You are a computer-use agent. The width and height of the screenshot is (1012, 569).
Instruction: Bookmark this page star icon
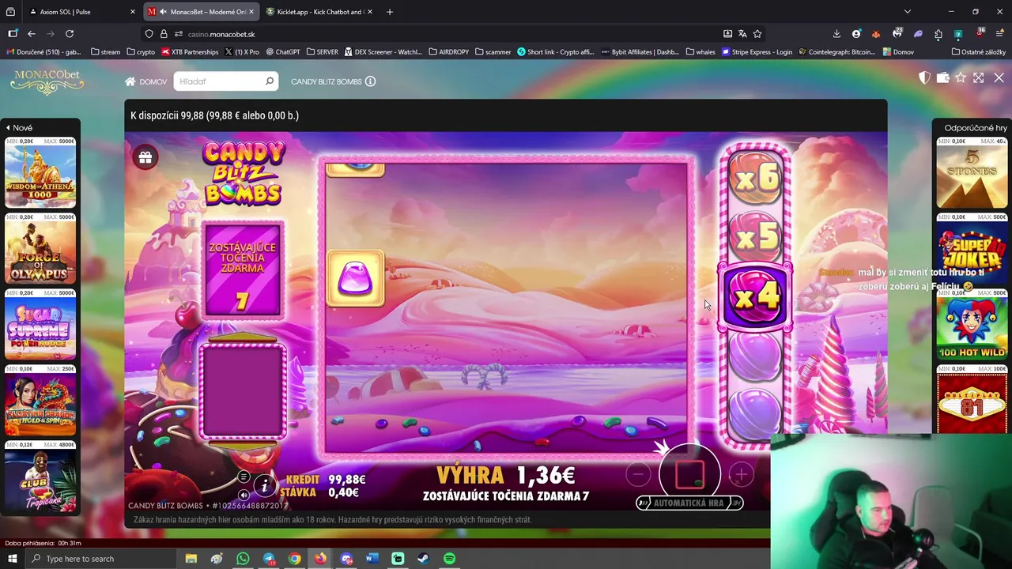click(x=757, y=34)
